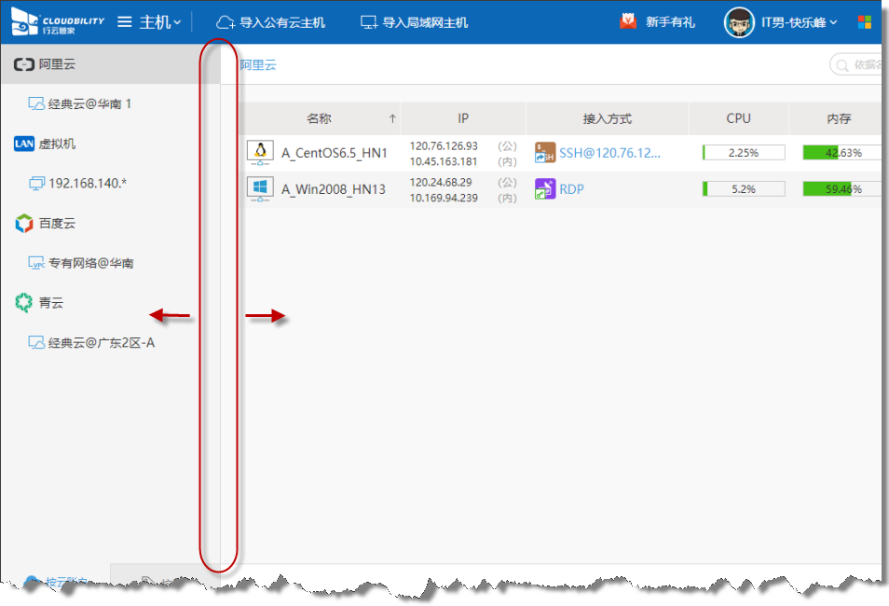
Task: Click the blue LAN icon
Action: 24,144
